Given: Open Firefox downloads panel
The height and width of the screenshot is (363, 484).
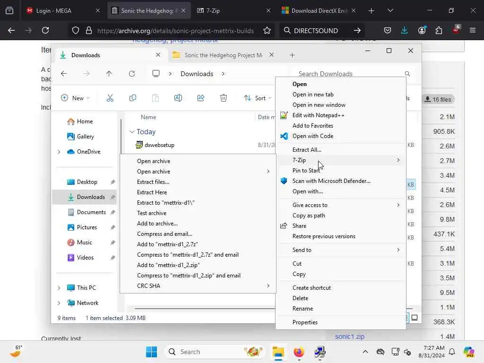Looking at the screenshot, I should pyautogui.click(x=405, y=30).
